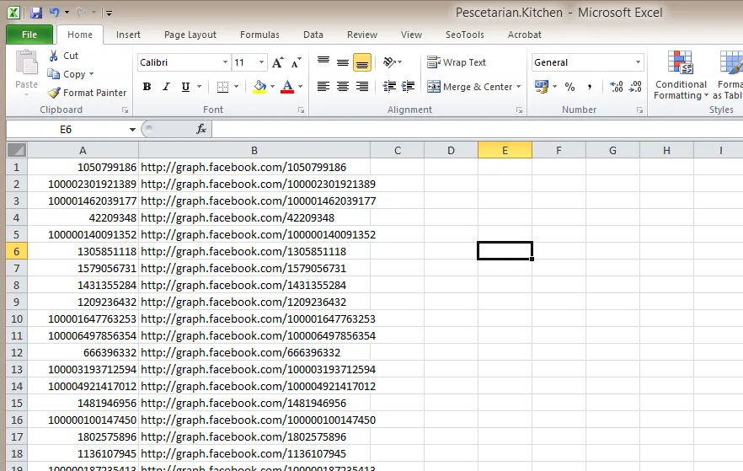The height and width of the screenshot is (471, 743).
Task: Click the Insert Function fx icon
Action: tap(200, 129)
